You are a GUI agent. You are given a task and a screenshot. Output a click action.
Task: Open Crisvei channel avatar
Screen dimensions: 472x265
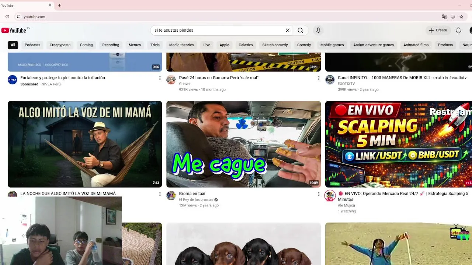tap(171, 79)
